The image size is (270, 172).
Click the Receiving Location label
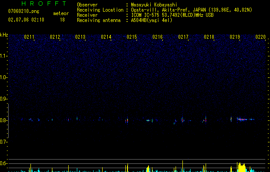(x=100, y=10)
